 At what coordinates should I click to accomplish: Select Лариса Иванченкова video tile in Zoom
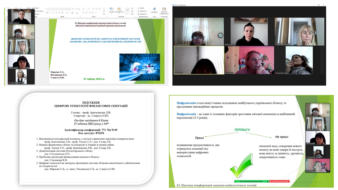pyautogui.click(x=299, y=32)
